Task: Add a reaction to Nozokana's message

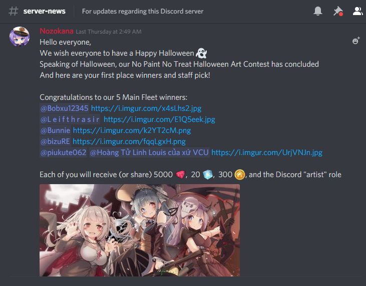Action: (356, 41)
